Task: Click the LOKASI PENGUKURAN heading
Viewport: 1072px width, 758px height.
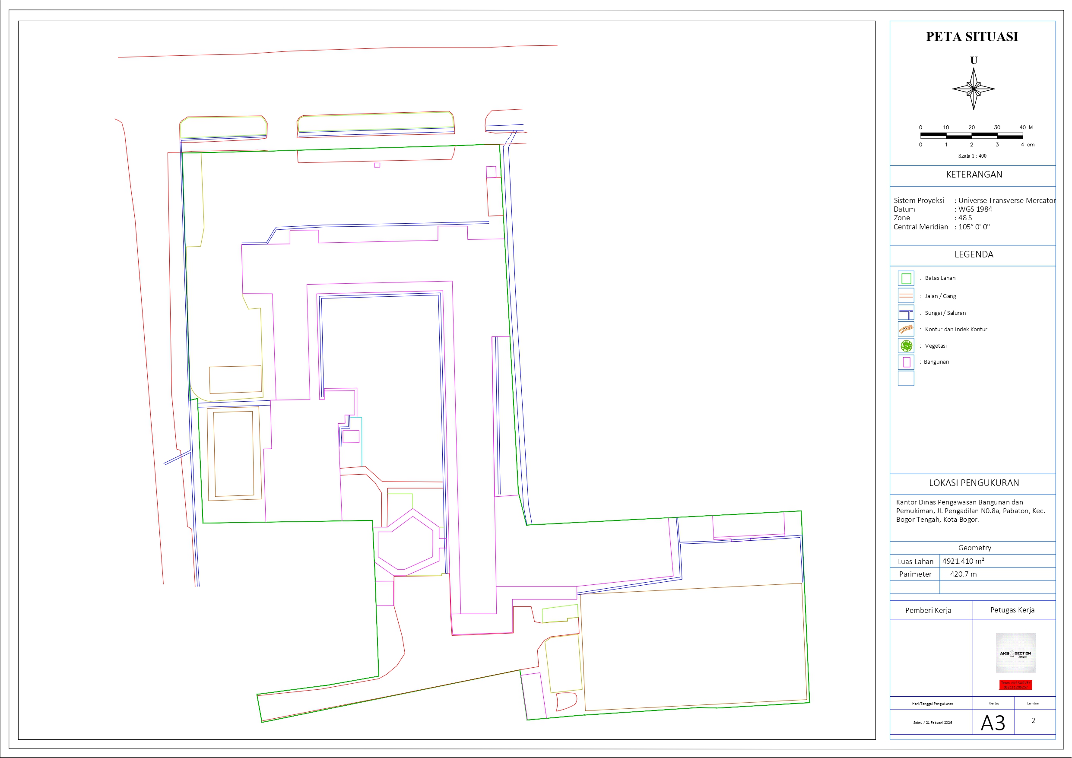Action: click(x=974, y=483)
